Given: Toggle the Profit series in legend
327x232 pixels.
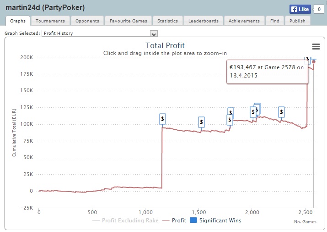Looking at the screenshot, I should pyautogui.click(x=174, y=221).
